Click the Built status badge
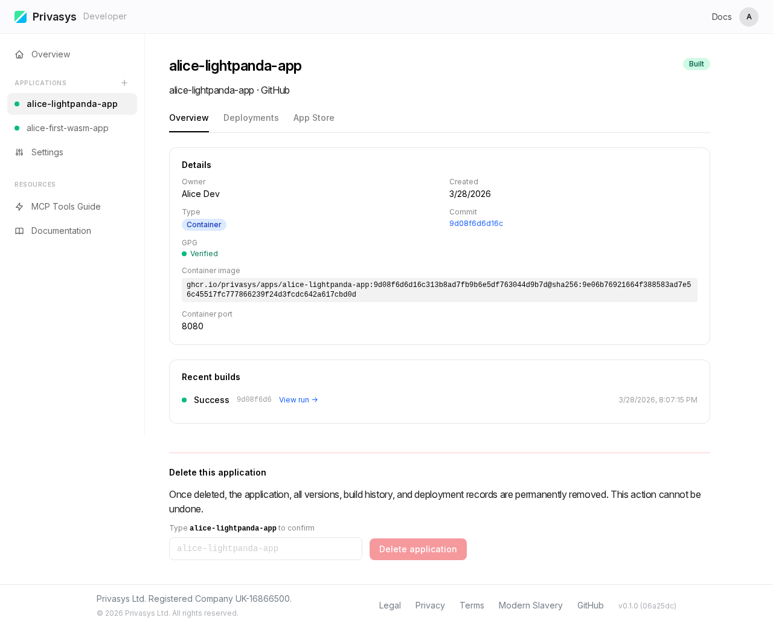The image size is (773, 626). pos(696,64)
